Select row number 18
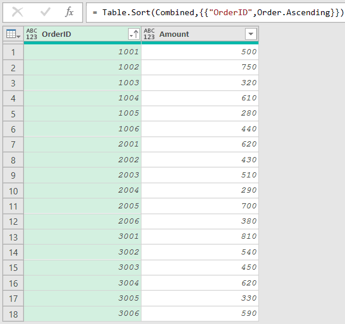The image size is (345, 324). click(13, 314)
